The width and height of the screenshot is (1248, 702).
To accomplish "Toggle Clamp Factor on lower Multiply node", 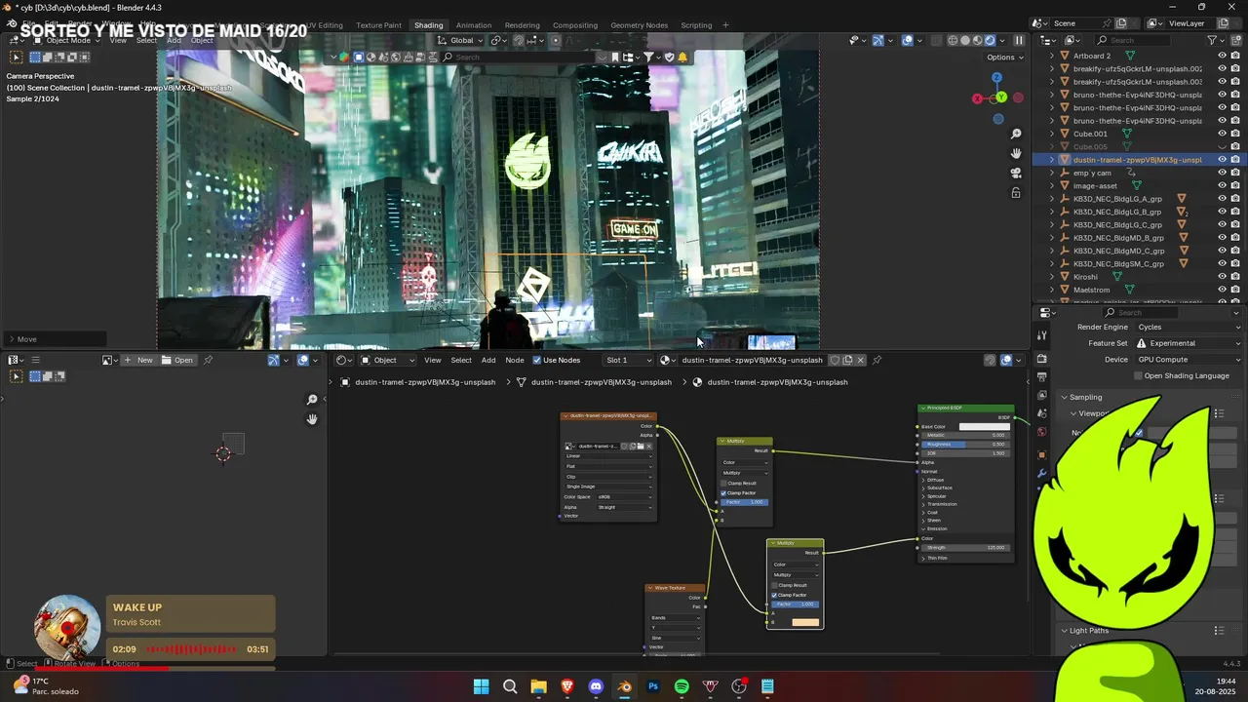I will pyautogui.click(x=774, y=595).
